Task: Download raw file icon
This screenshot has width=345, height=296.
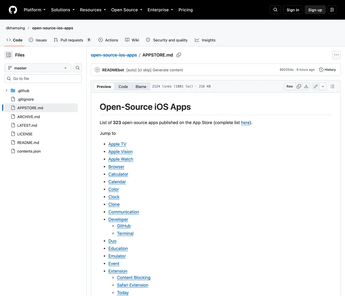Action: pyautogui.click(x=306, y=86)
